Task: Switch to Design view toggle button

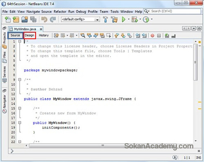Action: click(x=29, y=36)
